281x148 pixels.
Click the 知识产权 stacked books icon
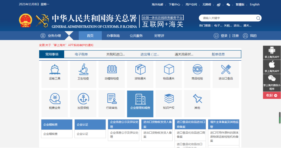click(169, 99)
